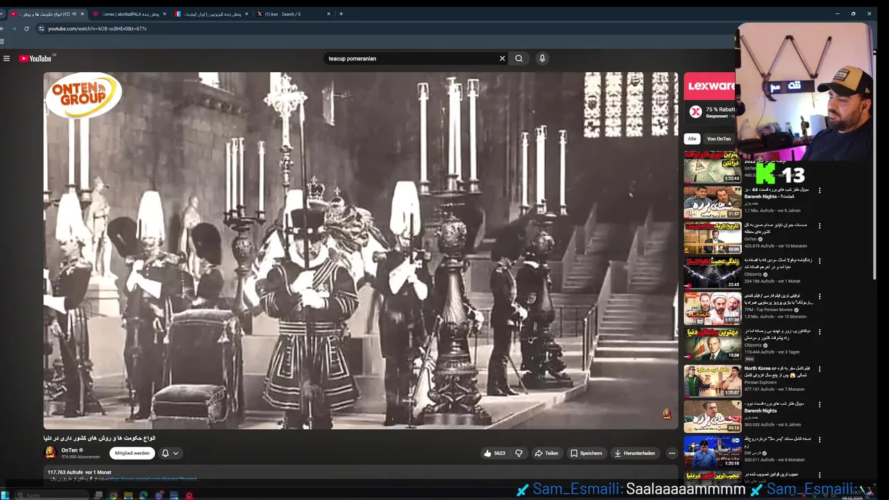Like the video with 5623 likes
This screenshot has height=500, width=889.
coord(495,453)
